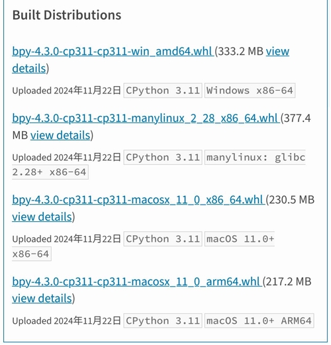Image resolution: width=331 pixels, height=345 pixels.
Task: Download the macosx_11_0_arm64.whl file
Action: point(137,281)
